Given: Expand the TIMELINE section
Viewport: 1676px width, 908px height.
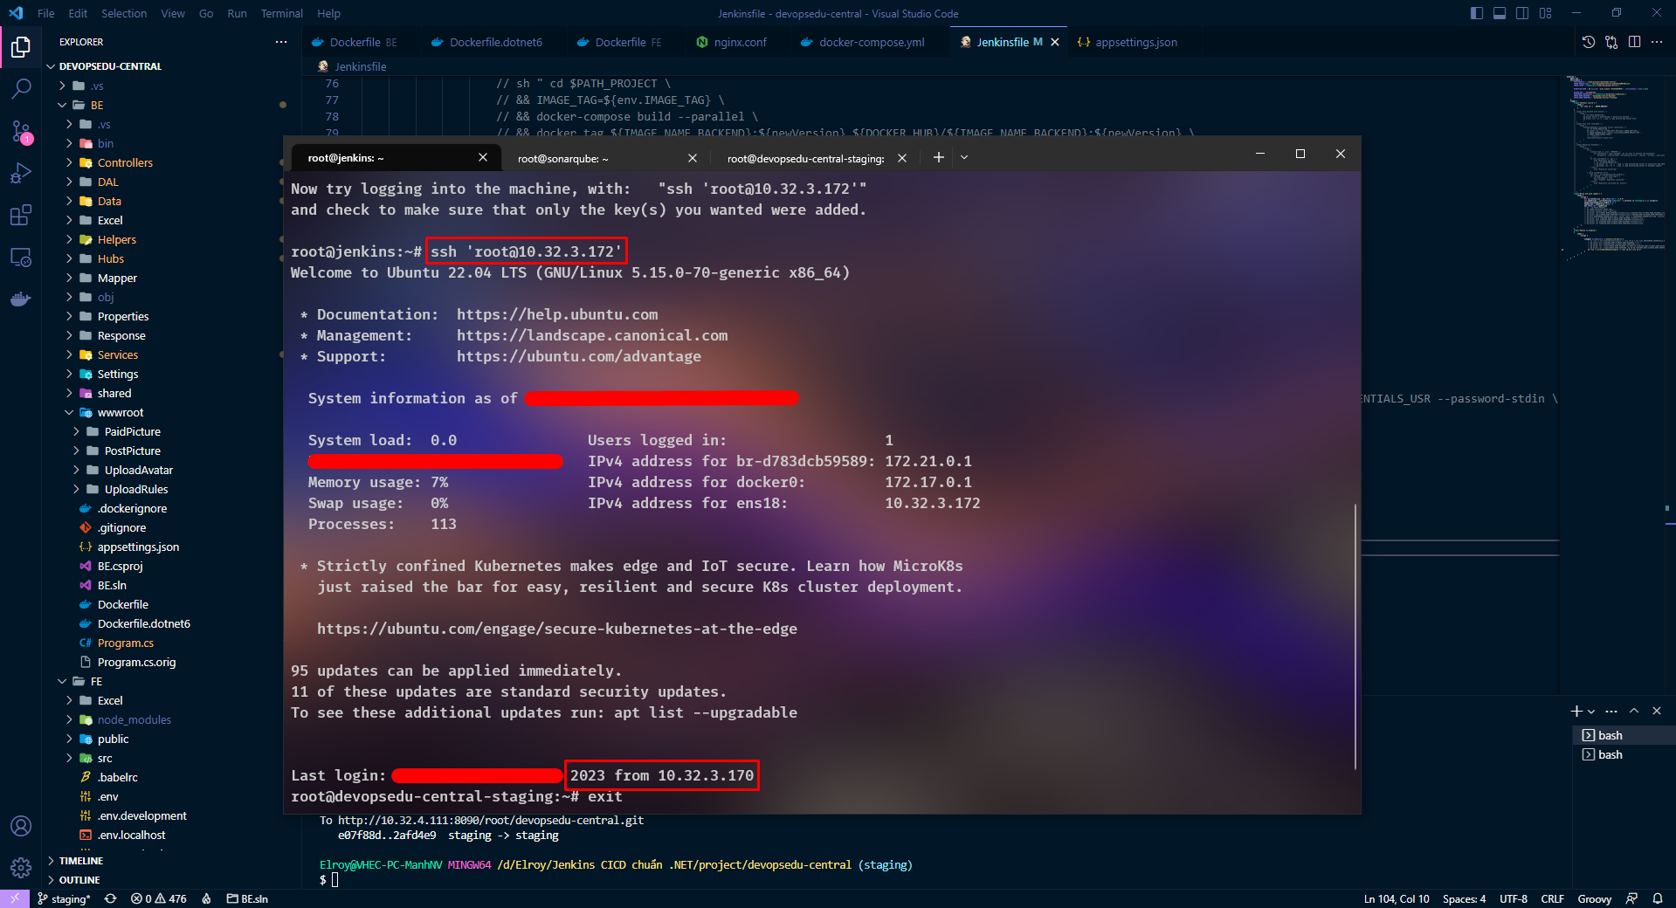Looking at the screenshot, I should click(x=80, y=861).
